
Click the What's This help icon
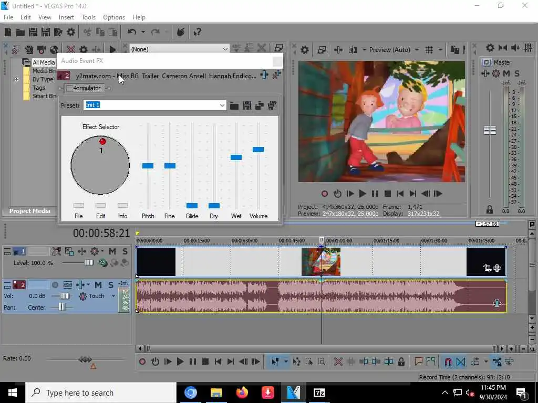click(x=197, y=32)
